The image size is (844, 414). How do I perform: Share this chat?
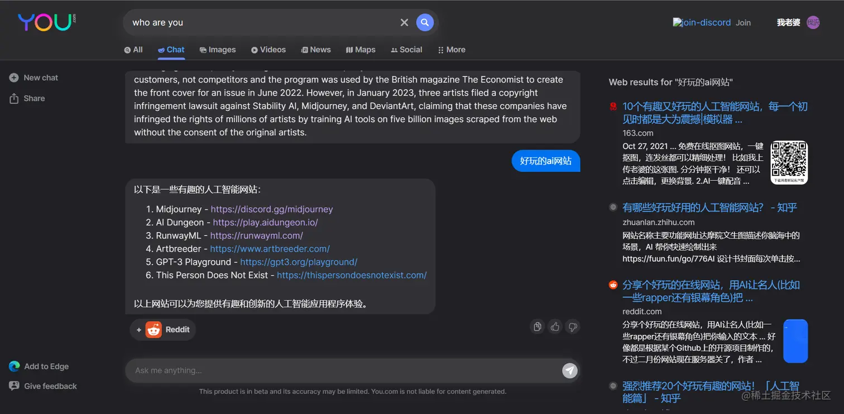(x=27, y=98)
